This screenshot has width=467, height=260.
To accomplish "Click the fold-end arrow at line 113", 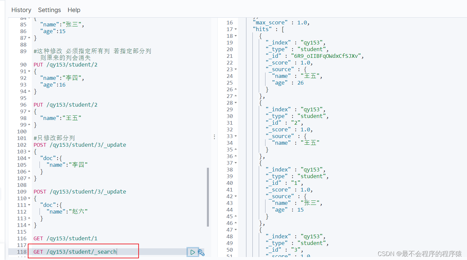I will point(29,218).
